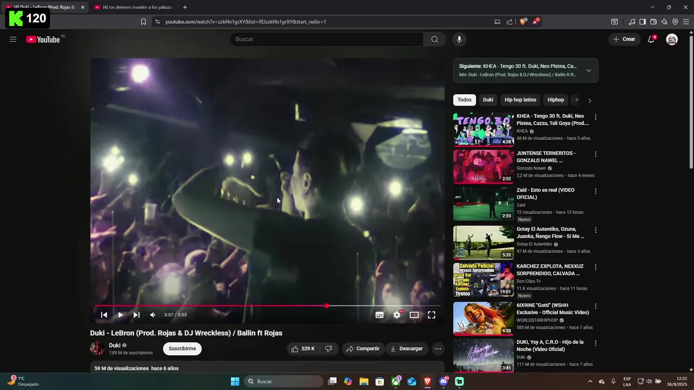Toggle the Brave sidebar panel

(642, 22)
